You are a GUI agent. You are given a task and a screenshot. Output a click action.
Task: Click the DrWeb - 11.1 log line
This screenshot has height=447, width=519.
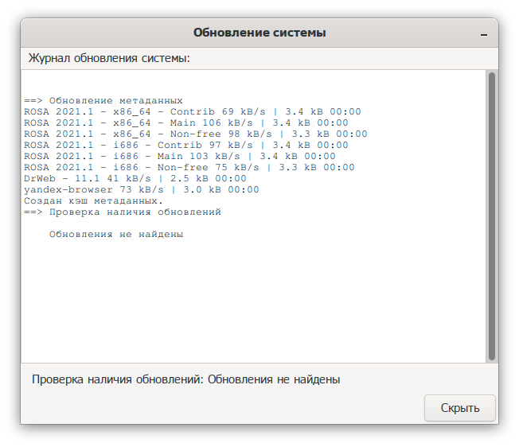[135, 178]
